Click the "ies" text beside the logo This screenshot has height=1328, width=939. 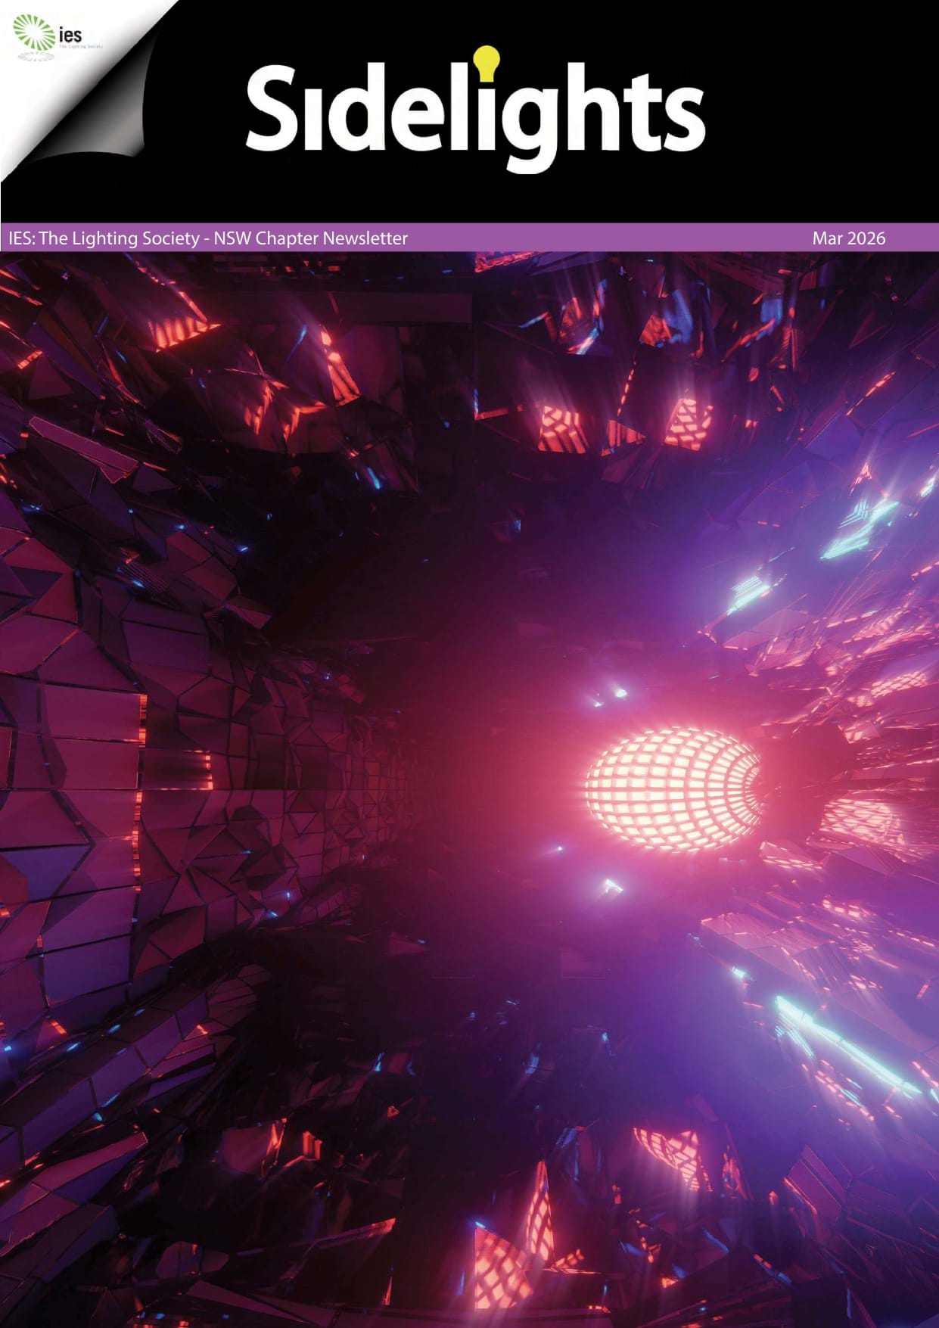[x=70, y=33]
